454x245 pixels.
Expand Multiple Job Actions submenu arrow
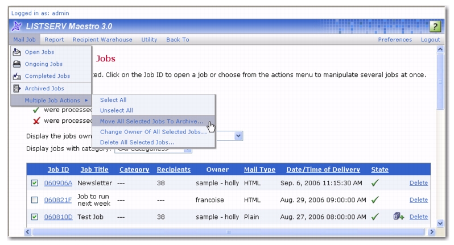[x=86, y=101]
